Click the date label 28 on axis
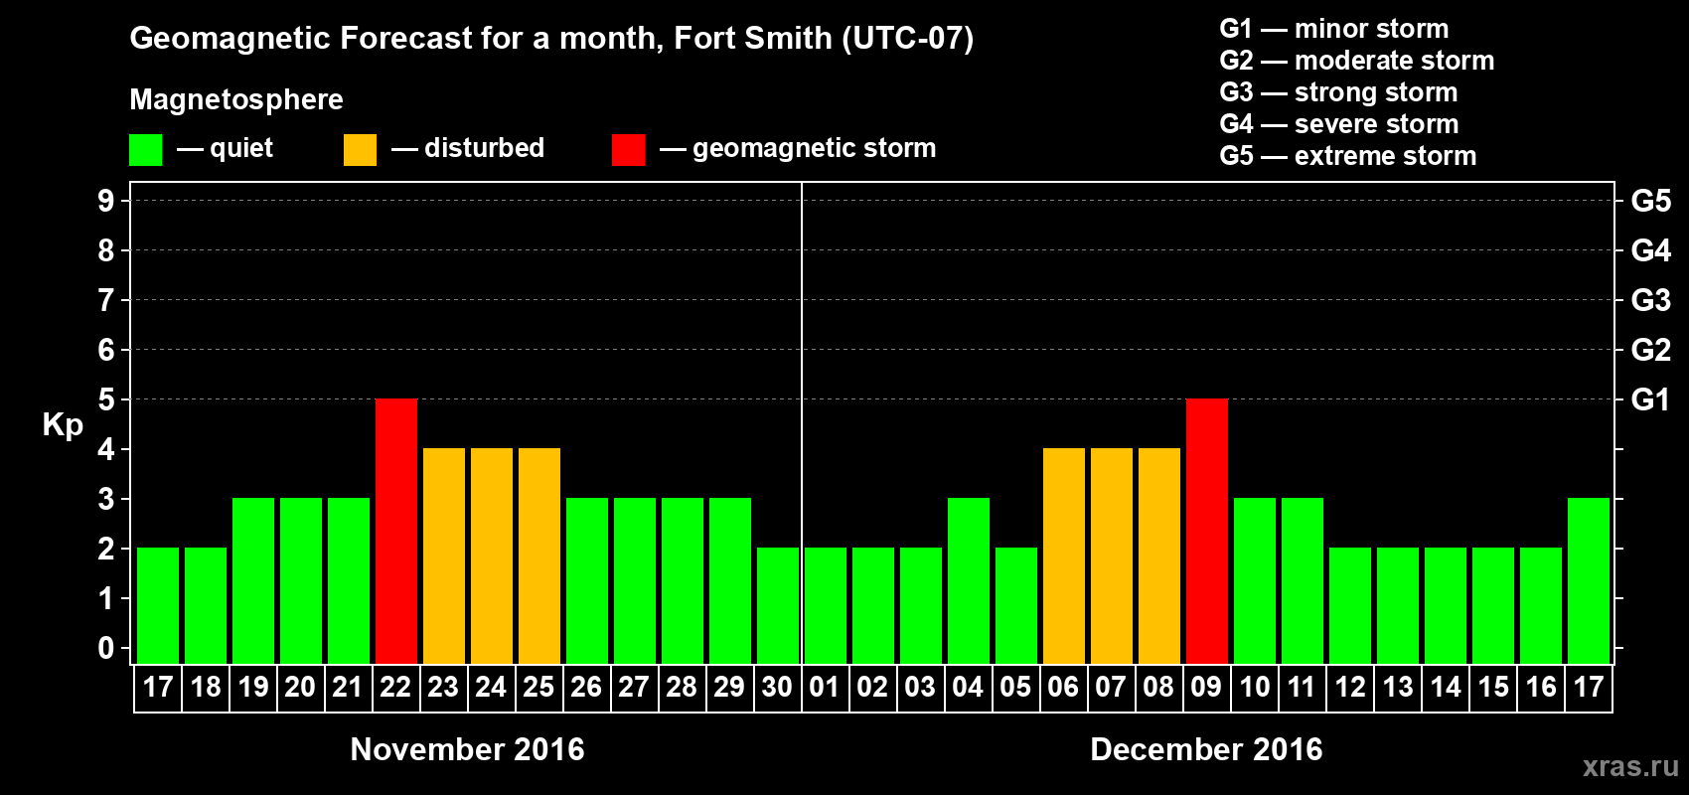 pyautogui.click(x=682, y=688)
